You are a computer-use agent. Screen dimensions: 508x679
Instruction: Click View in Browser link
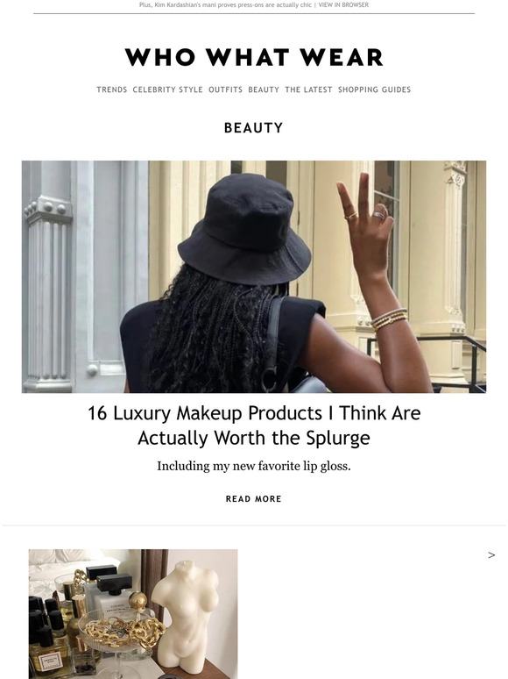pos(343,4)
